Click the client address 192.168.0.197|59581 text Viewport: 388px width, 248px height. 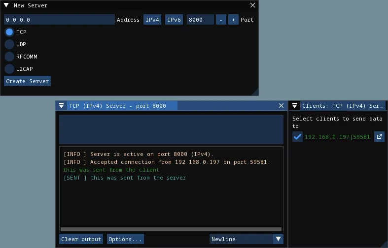tap(337, 137)
